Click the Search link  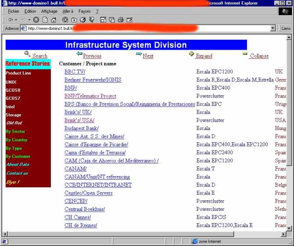[x=40, y=56]
